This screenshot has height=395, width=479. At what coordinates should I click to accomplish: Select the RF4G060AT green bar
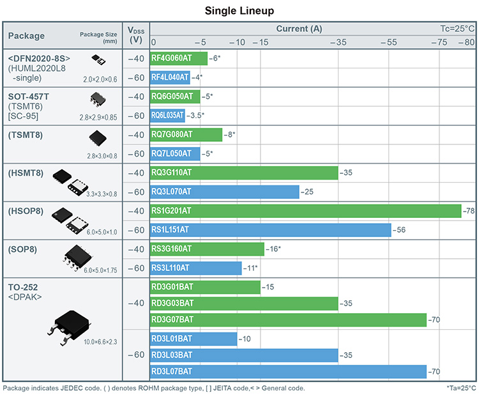point(179,58)
